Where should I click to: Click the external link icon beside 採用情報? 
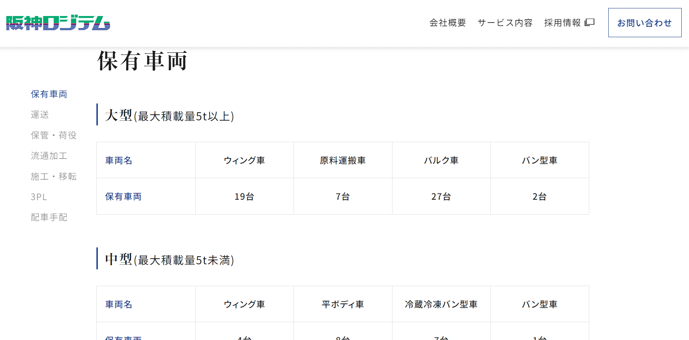click(x=590, y=23)
